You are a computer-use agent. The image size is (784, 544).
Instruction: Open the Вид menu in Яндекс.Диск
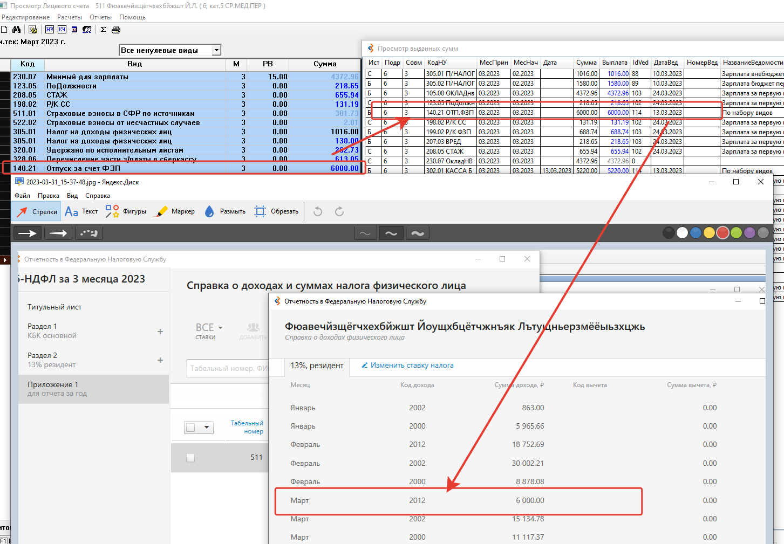pos(72,196)
